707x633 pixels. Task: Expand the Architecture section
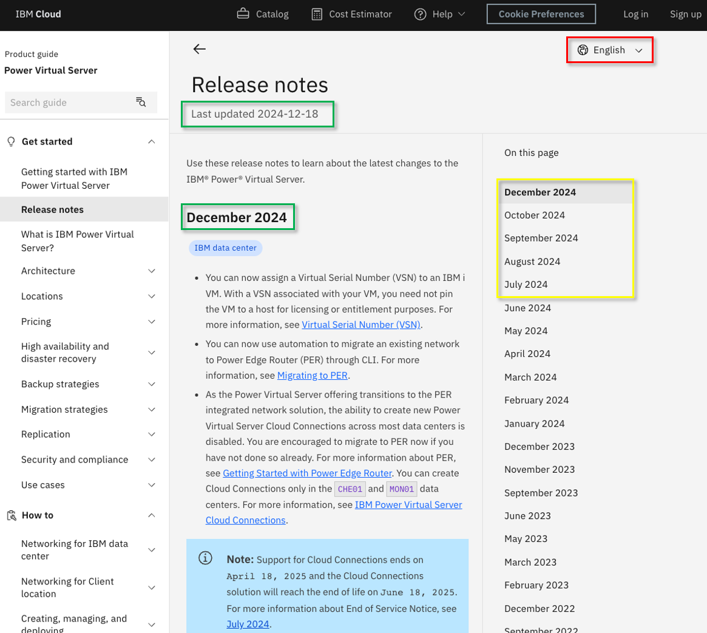click(x=152, y=271)
